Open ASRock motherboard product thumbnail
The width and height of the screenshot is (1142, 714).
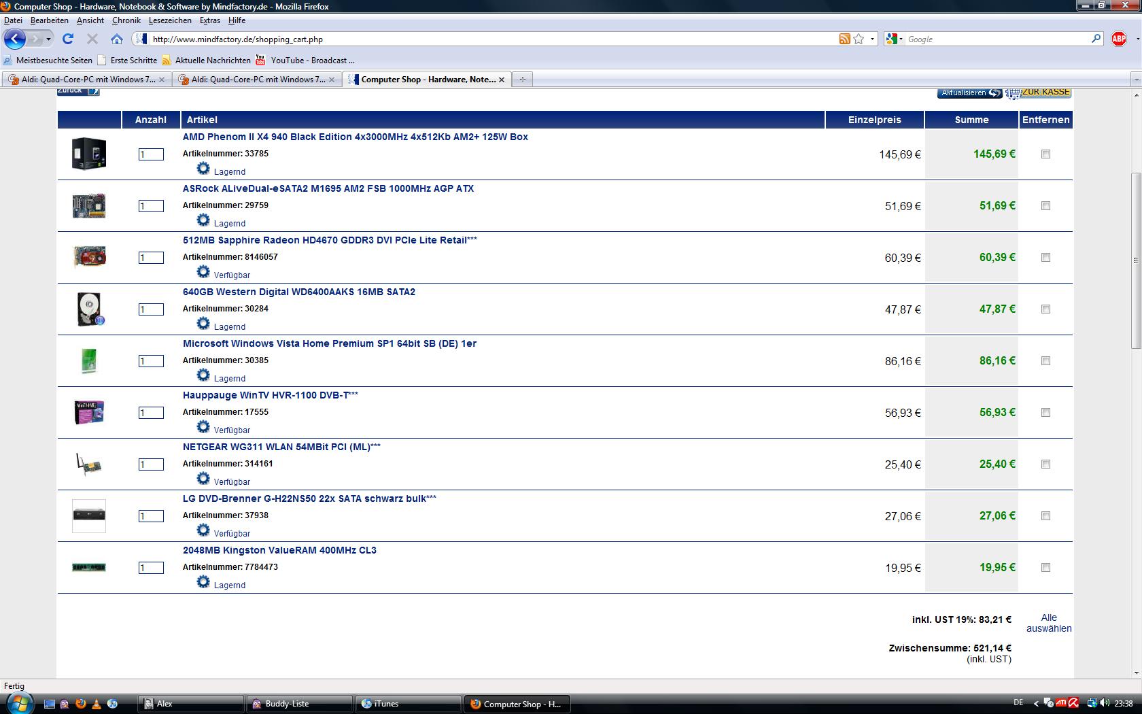pos(89,205)
